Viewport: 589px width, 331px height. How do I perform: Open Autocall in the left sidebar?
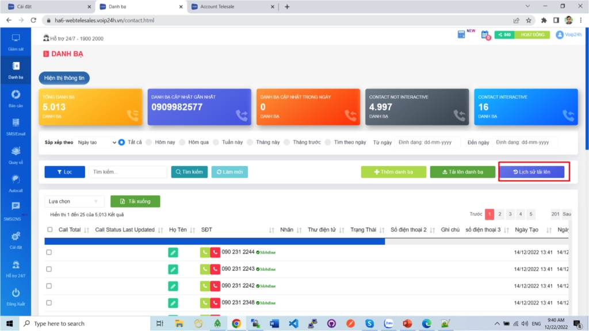coord(16,182)
